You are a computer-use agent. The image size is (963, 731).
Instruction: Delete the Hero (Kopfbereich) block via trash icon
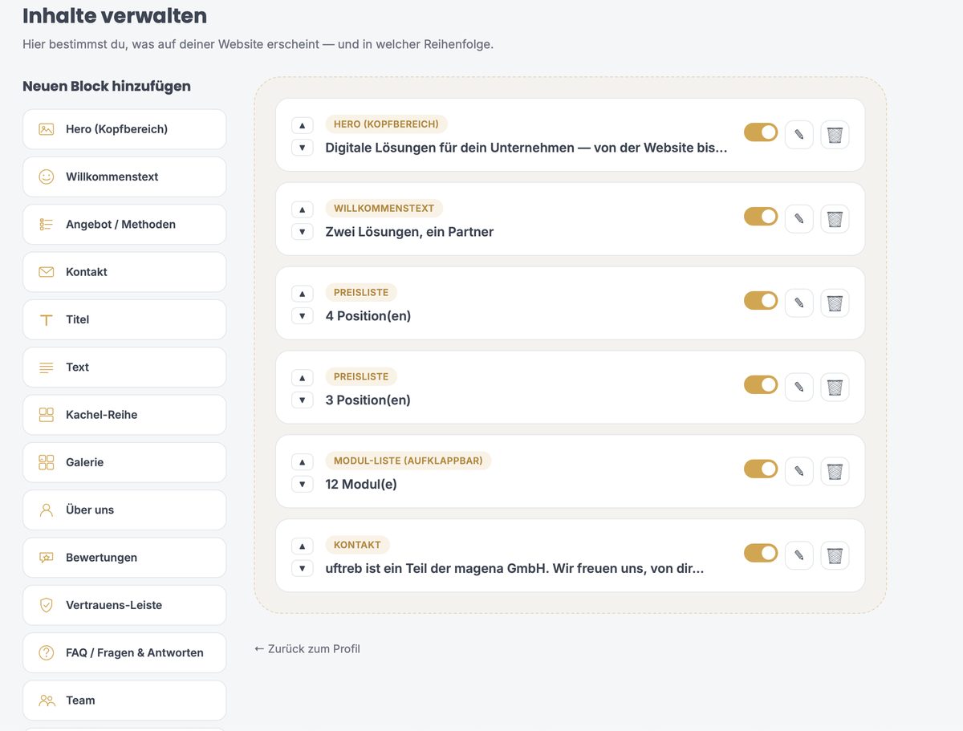(835, 135)
